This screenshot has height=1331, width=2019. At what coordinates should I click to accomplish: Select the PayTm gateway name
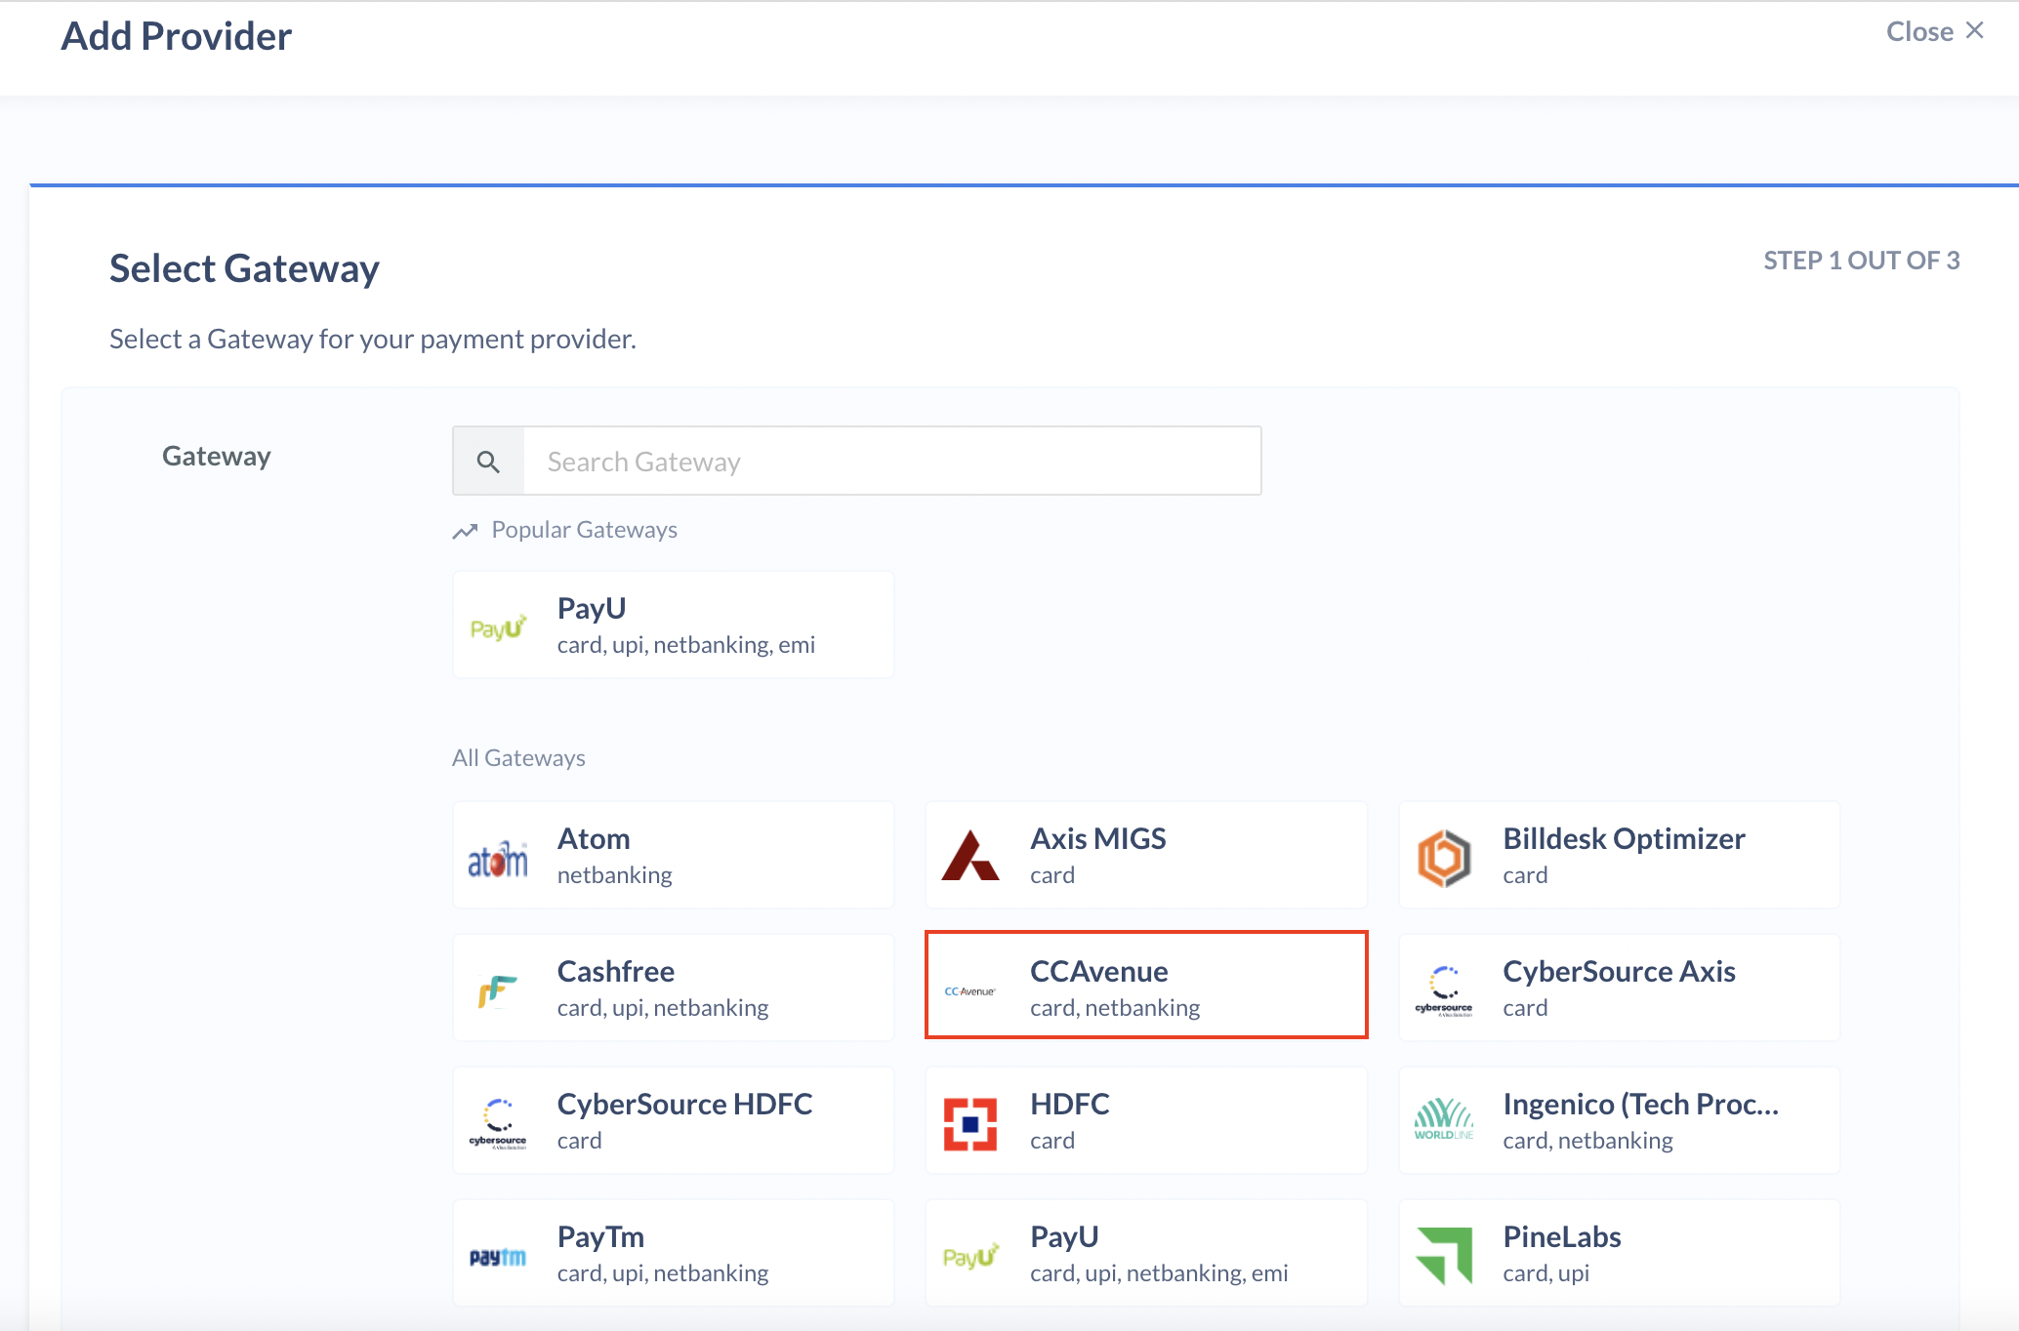(600, 1236)
